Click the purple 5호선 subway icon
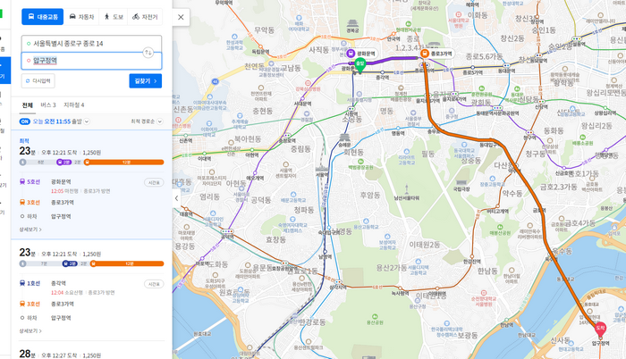The image size is (626, 359). [22, 182]
